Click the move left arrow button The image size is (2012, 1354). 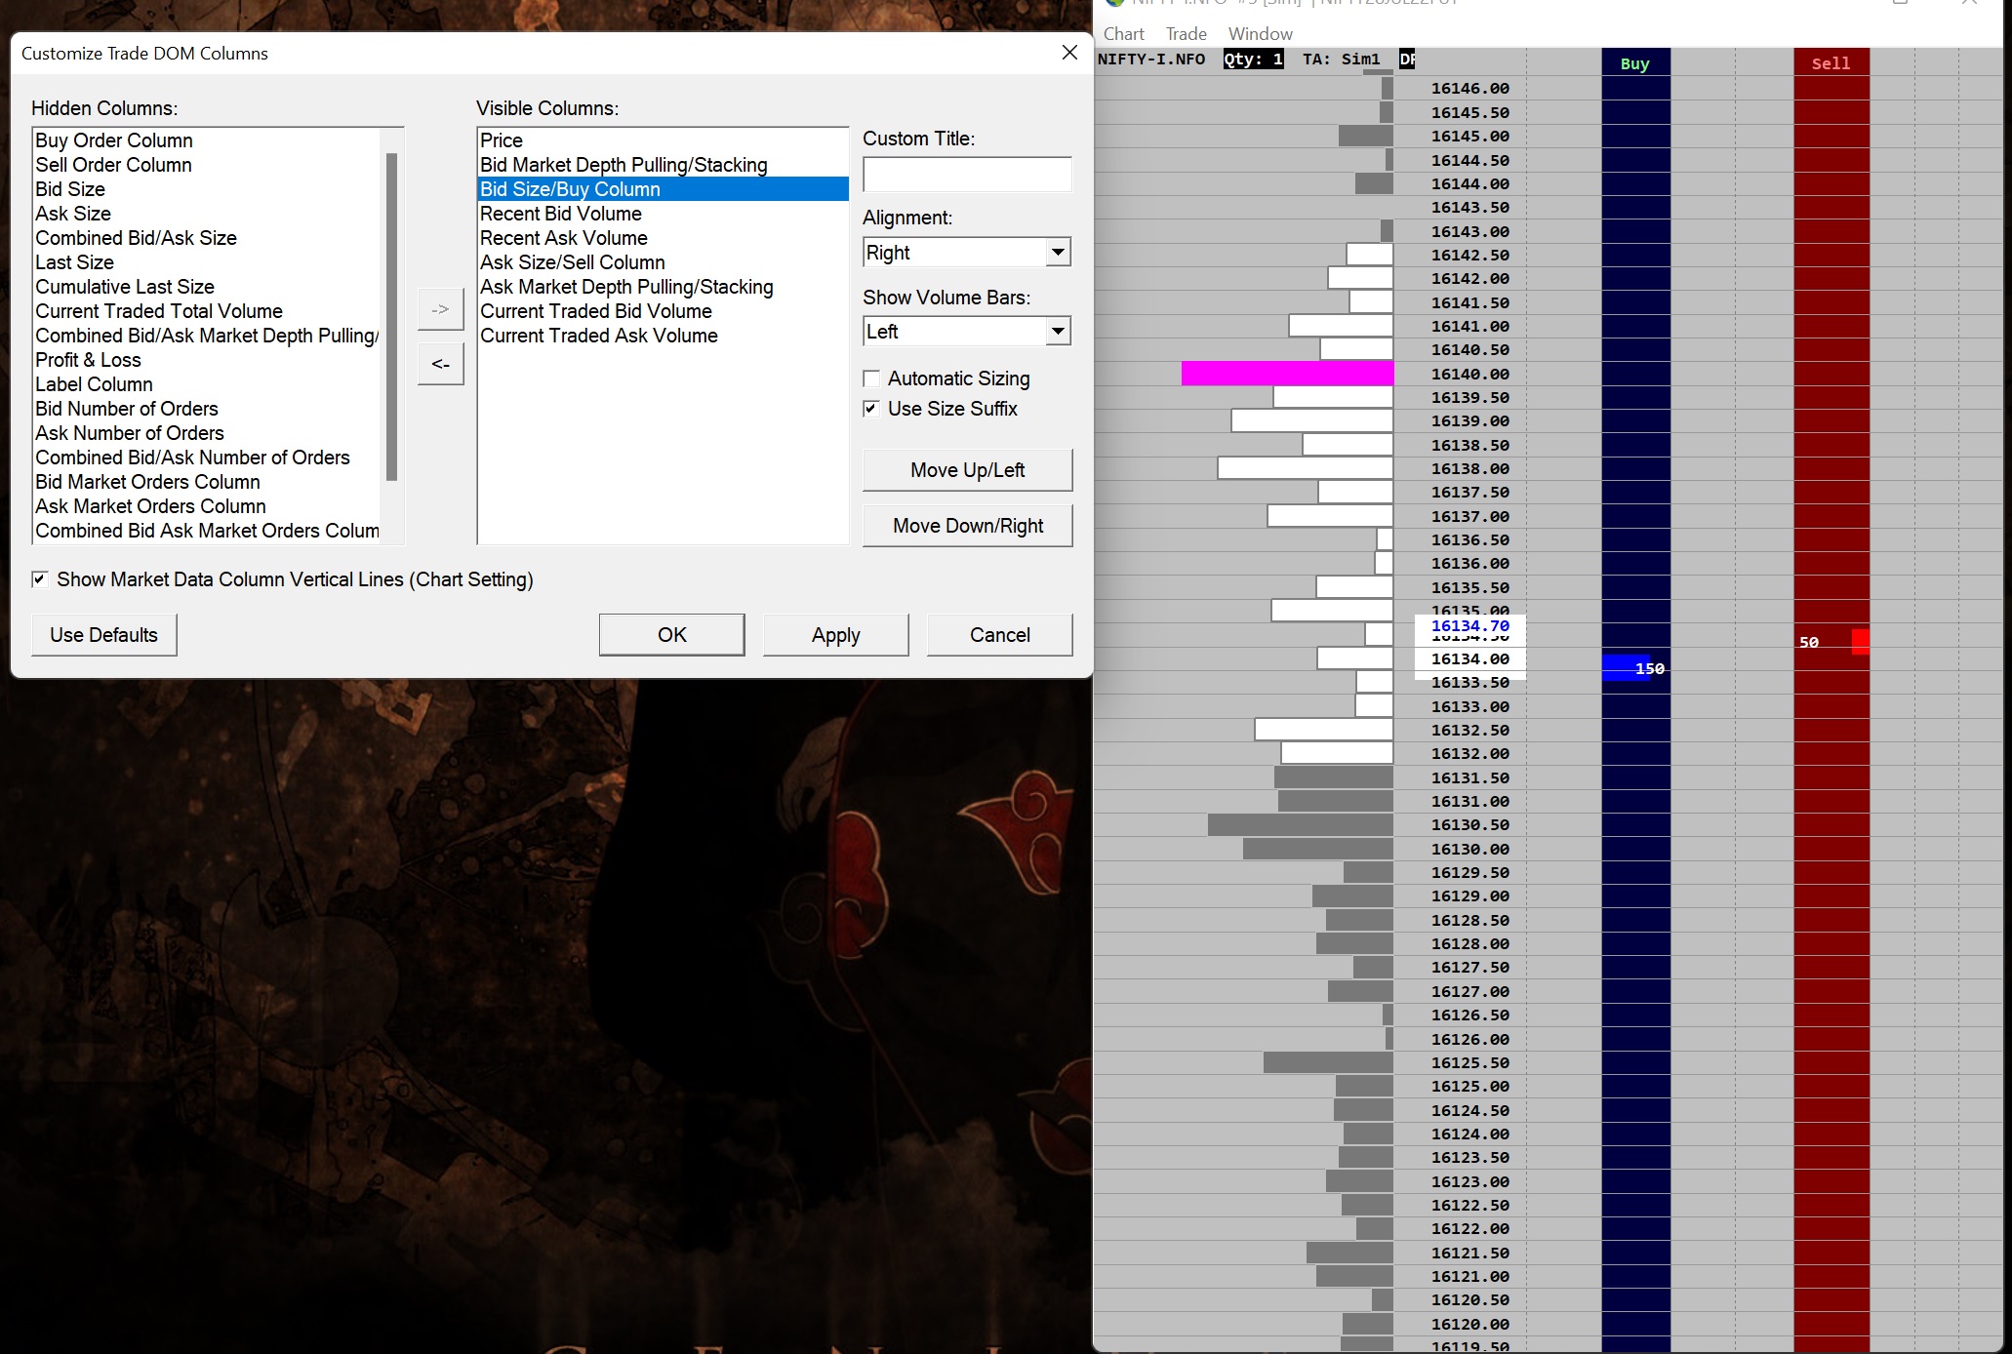440,364
